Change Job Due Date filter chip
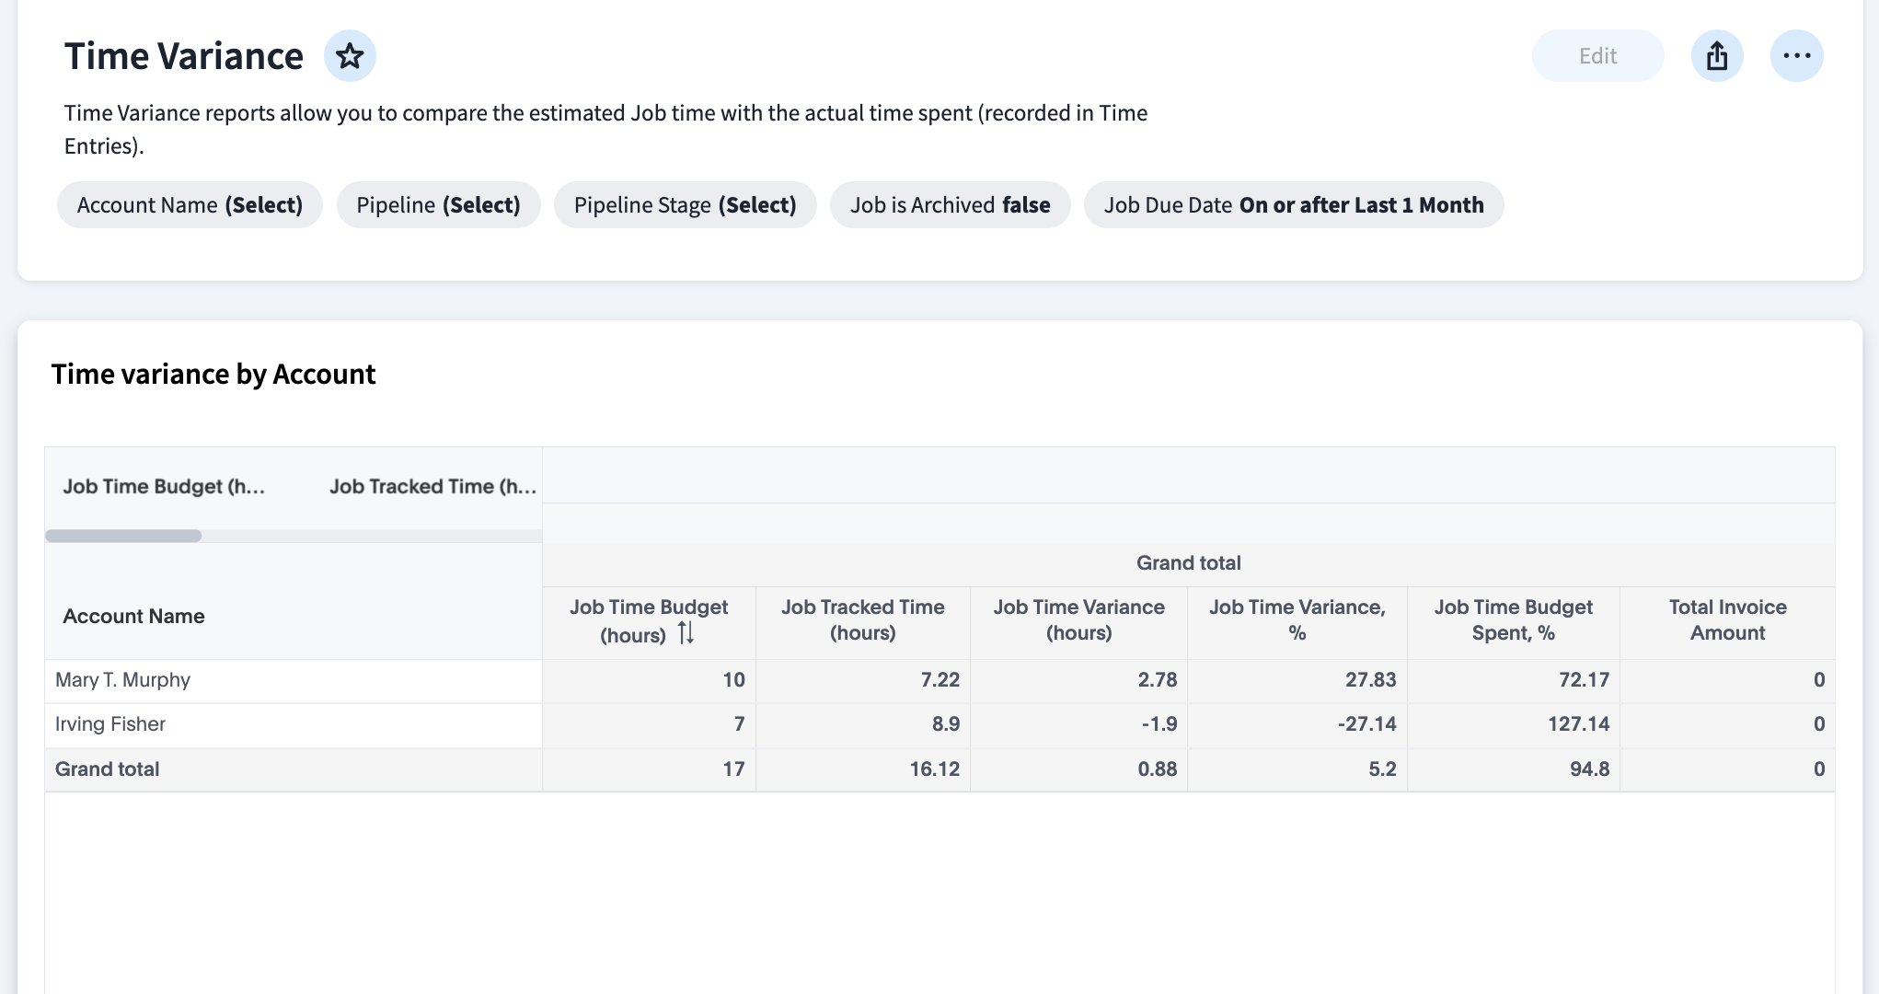 click(1293, 204)
